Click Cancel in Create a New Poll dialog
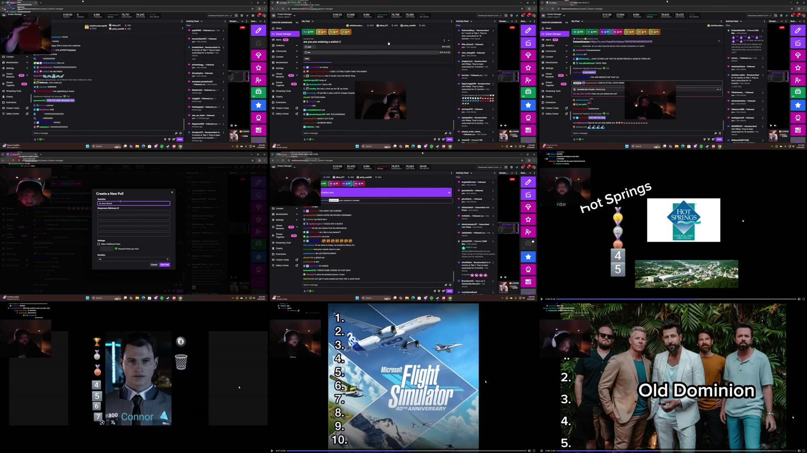 click(x=154, y=265)
